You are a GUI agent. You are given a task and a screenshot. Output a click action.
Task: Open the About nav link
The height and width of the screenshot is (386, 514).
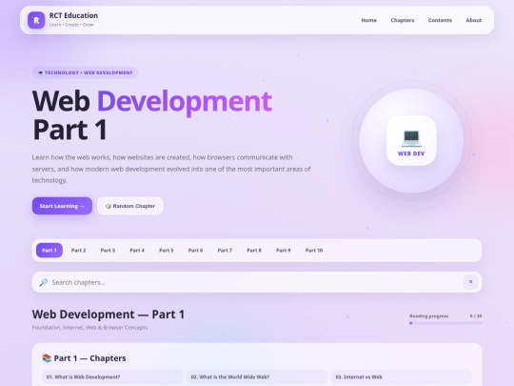tap(474, 20)
